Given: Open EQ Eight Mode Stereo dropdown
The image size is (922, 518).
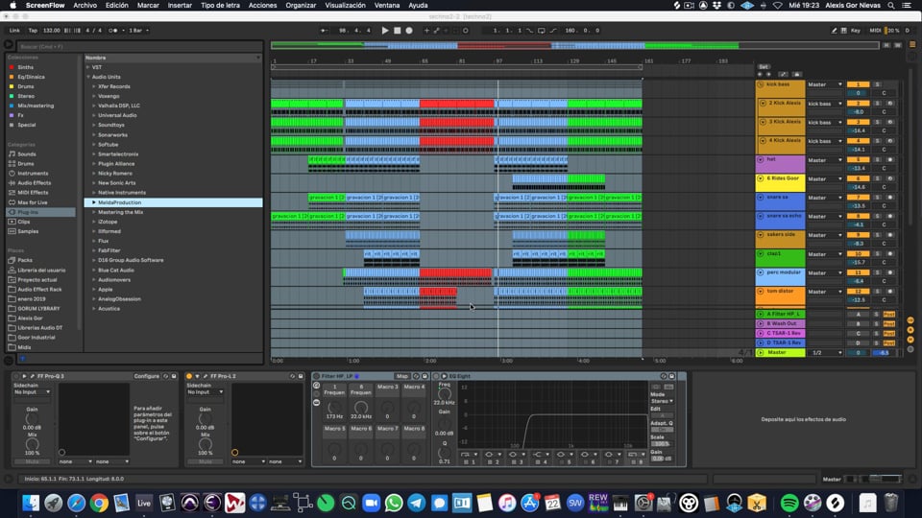Looking at the screenshot, I should [662, 401].
